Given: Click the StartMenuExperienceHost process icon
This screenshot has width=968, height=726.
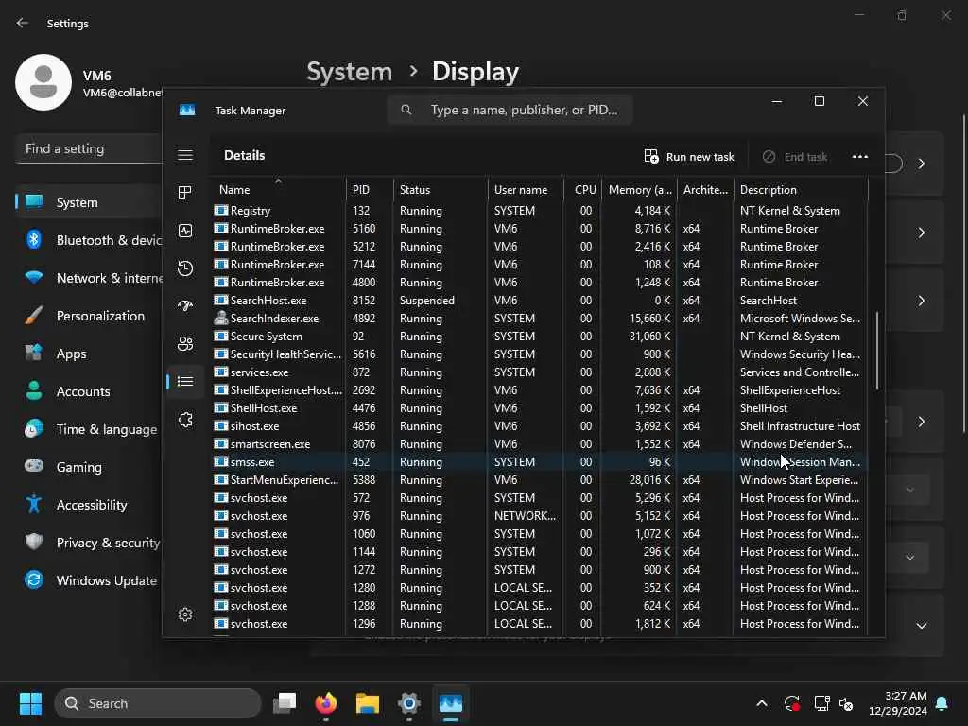Looking at the screenshot, I should (x=220, y=479).
